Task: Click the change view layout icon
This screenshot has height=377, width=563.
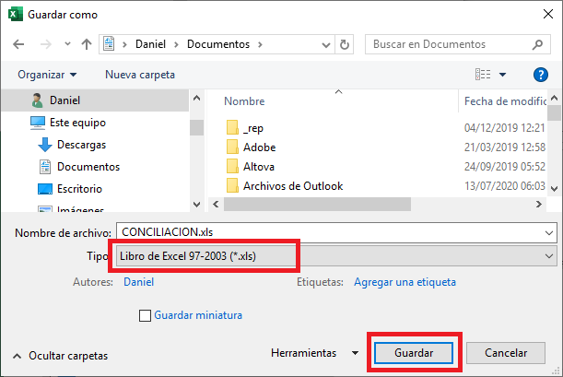Action: [484, 75]
